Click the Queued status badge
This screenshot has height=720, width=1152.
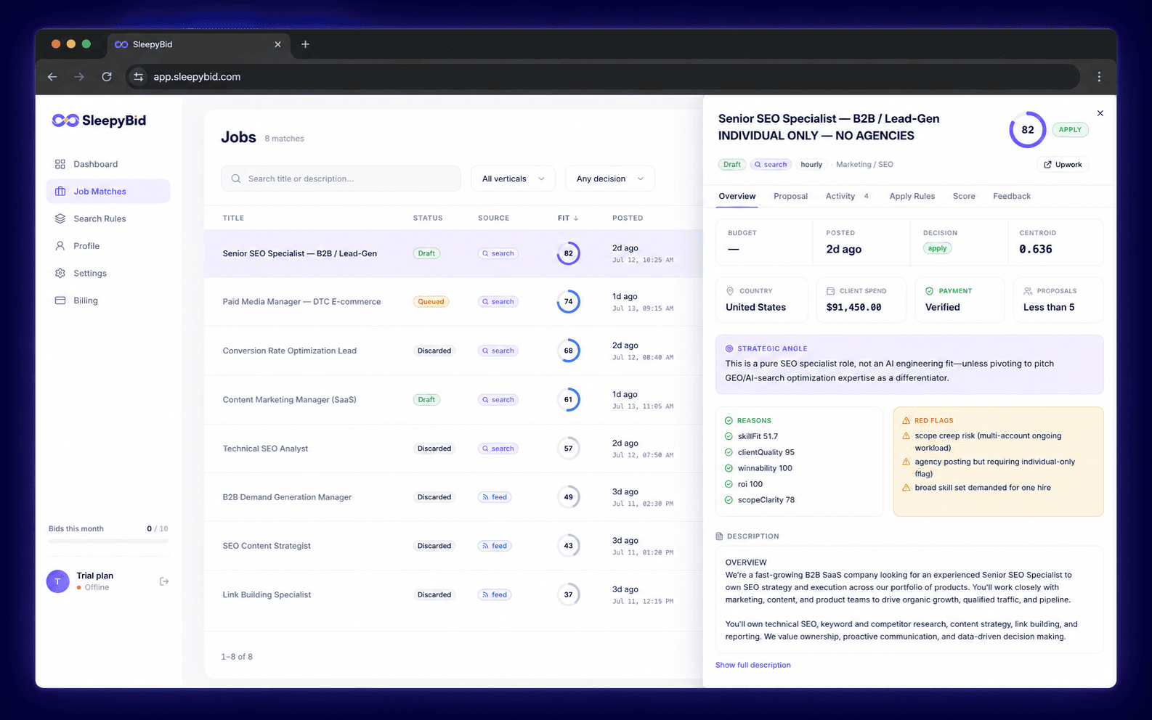point(431,302)
